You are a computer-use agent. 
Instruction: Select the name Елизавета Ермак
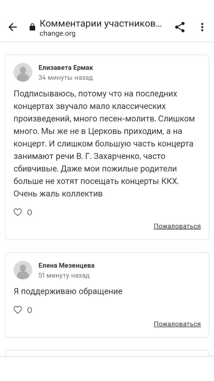tap(66, 68)
